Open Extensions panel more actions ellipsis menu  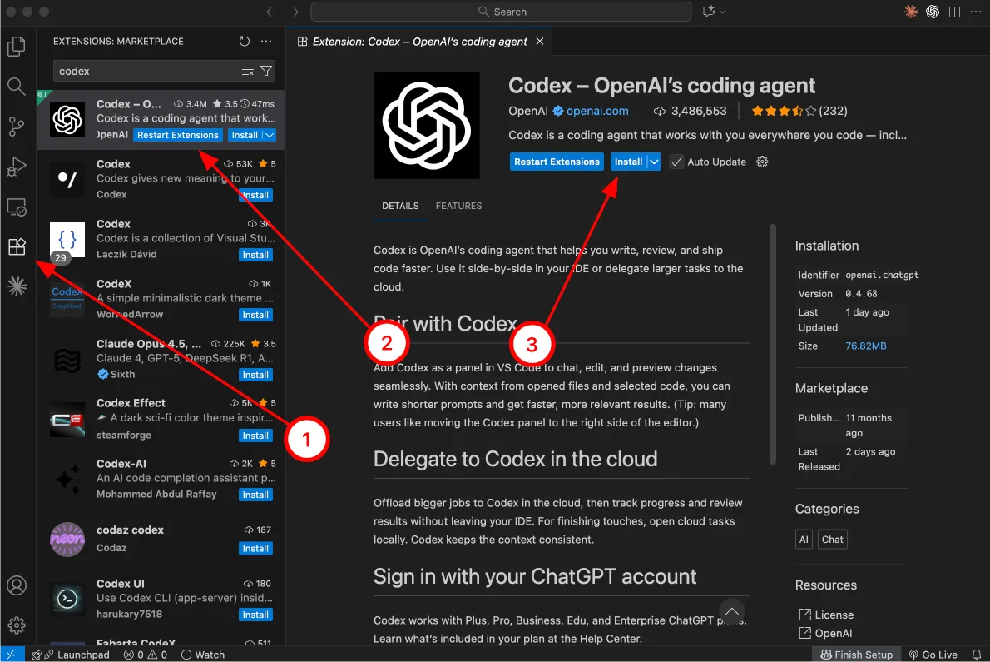point(266,41)
